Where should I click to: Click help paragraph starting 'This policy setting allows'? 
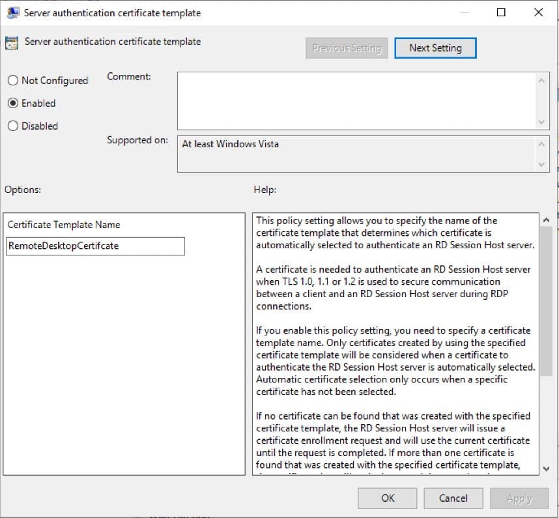(395, 233)
